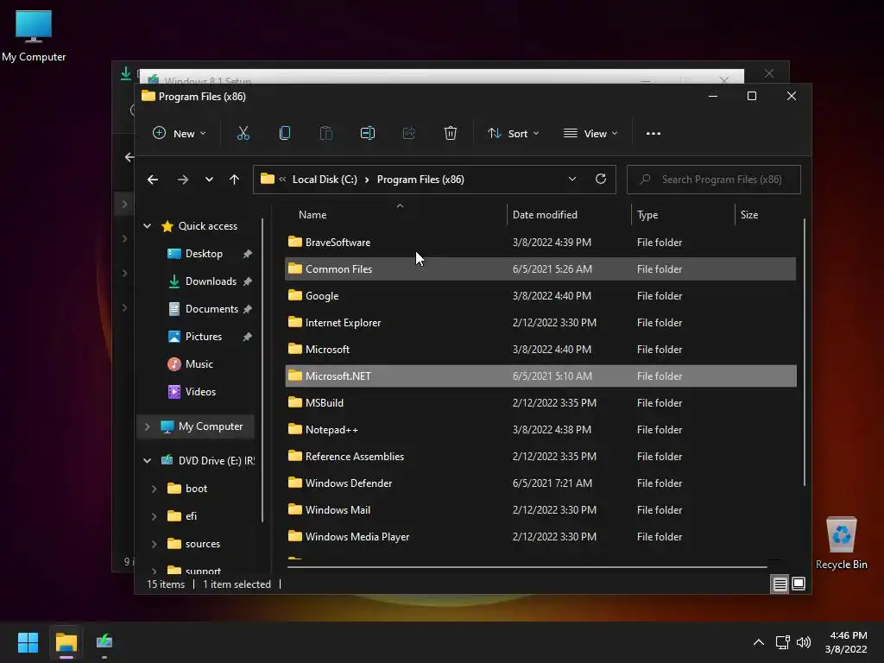Select Documents in Quick access
Viewport: 884px width, 663px height.
point(212,309)
